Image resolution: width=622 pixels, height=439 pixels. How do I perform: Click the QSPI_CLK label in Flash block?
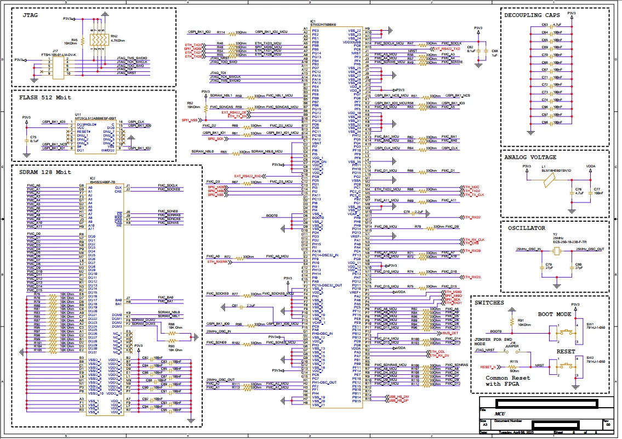[x=136, y=122]
